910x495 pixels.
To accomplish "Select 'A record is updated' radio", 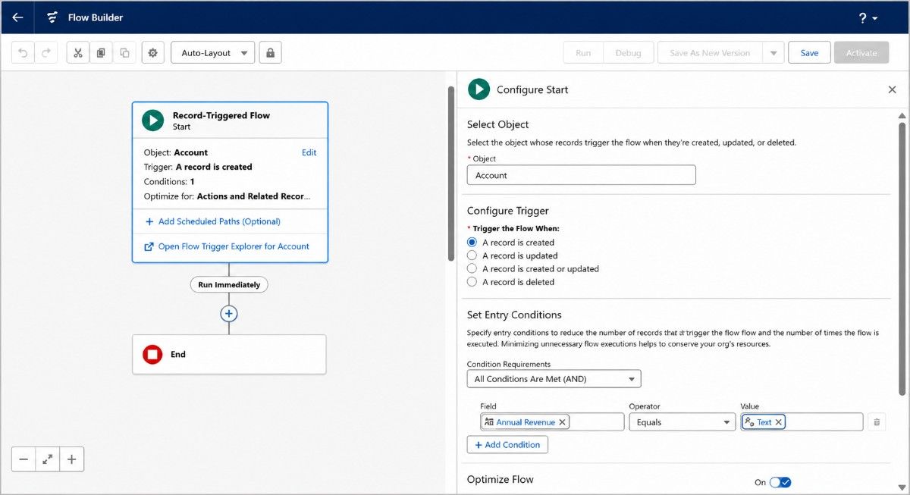I will (x=472, y=255).
